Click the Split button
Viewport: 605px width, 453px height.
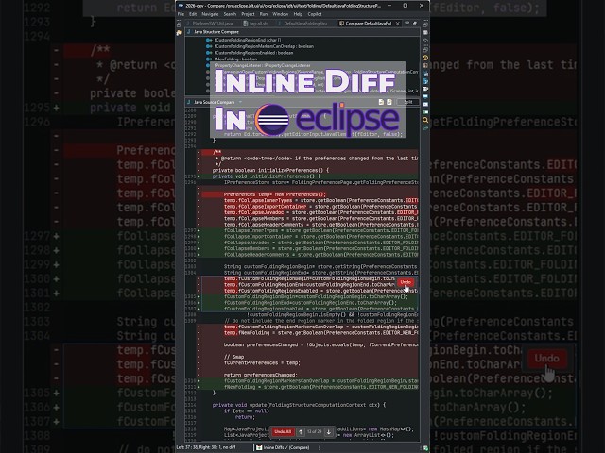point(407,102)
